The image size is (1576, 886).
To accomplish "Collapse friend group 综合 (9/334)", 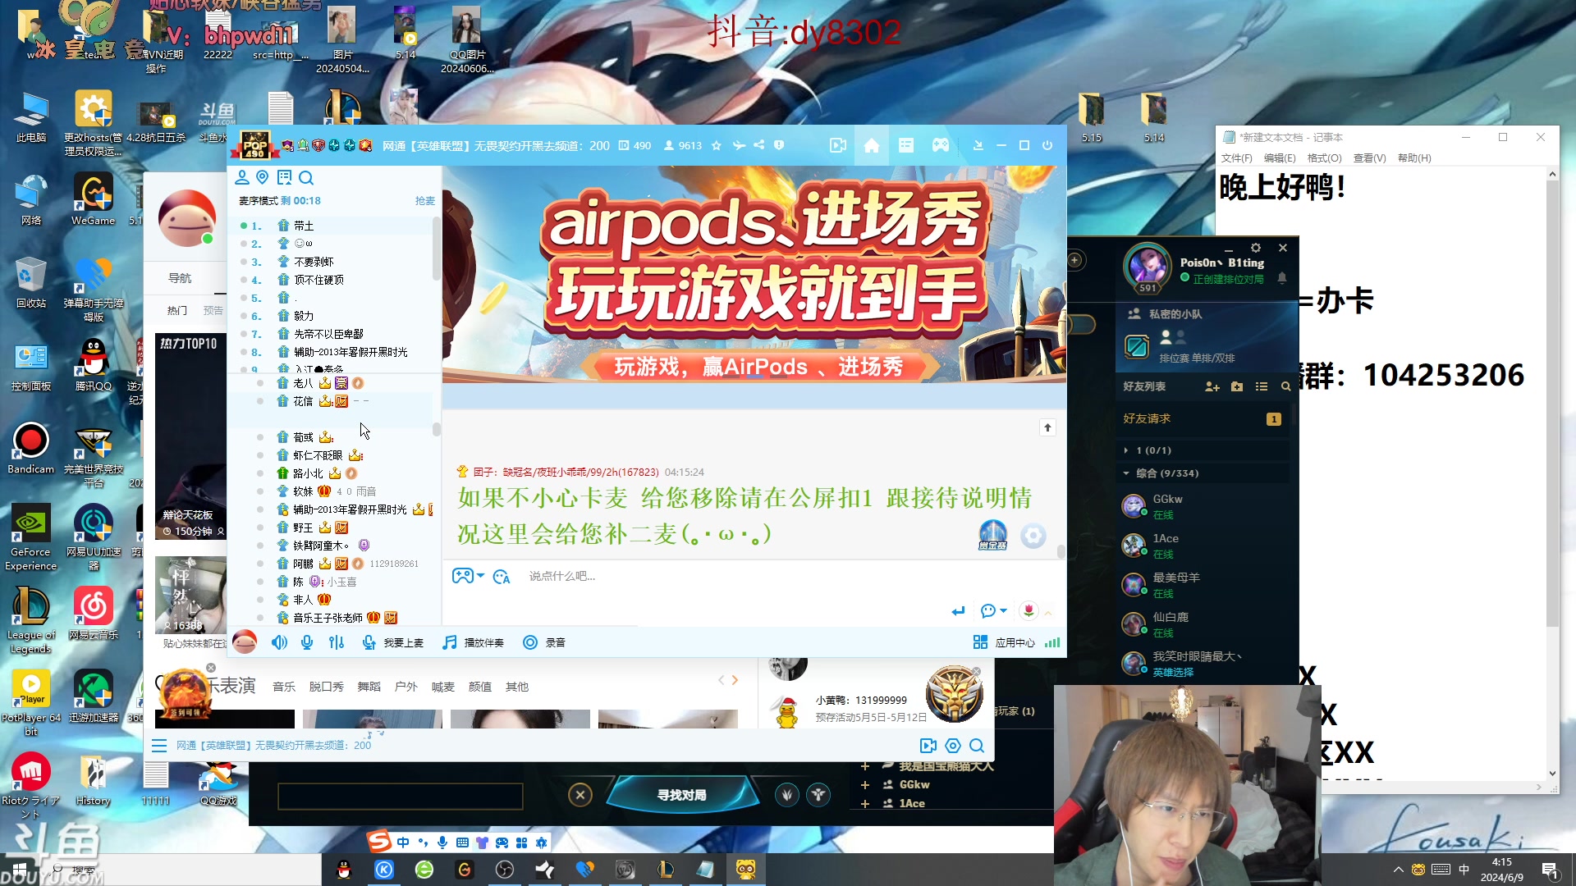I will coord(1203,473).
